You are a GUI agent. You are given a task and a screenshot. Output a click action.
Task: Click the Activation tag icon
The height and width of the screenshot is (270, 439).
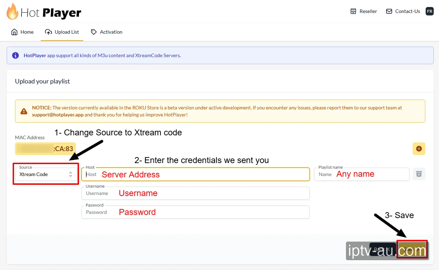point(94,32)
